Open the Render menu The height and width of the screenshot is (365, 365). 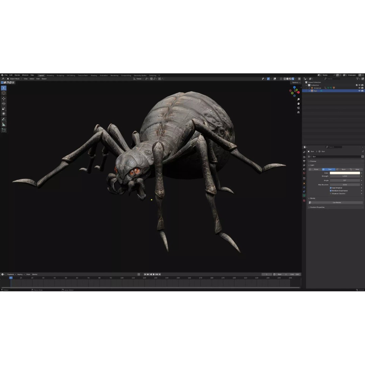point(17,75)
